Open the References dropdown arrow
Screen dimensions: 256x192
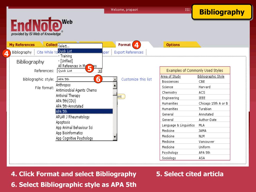click(x=99, y=71)
